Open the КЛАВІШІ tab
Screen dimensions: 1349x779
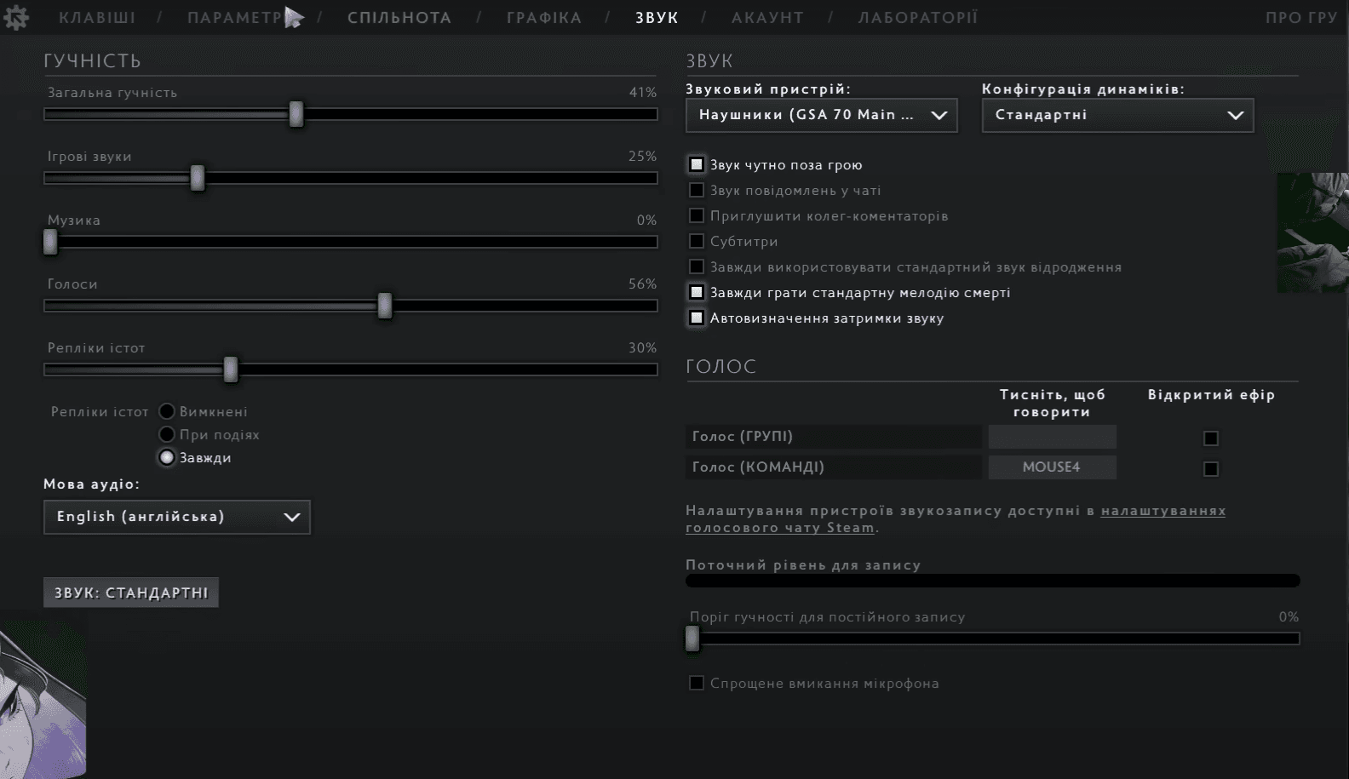pyautogui.click(x=97, y=18)
